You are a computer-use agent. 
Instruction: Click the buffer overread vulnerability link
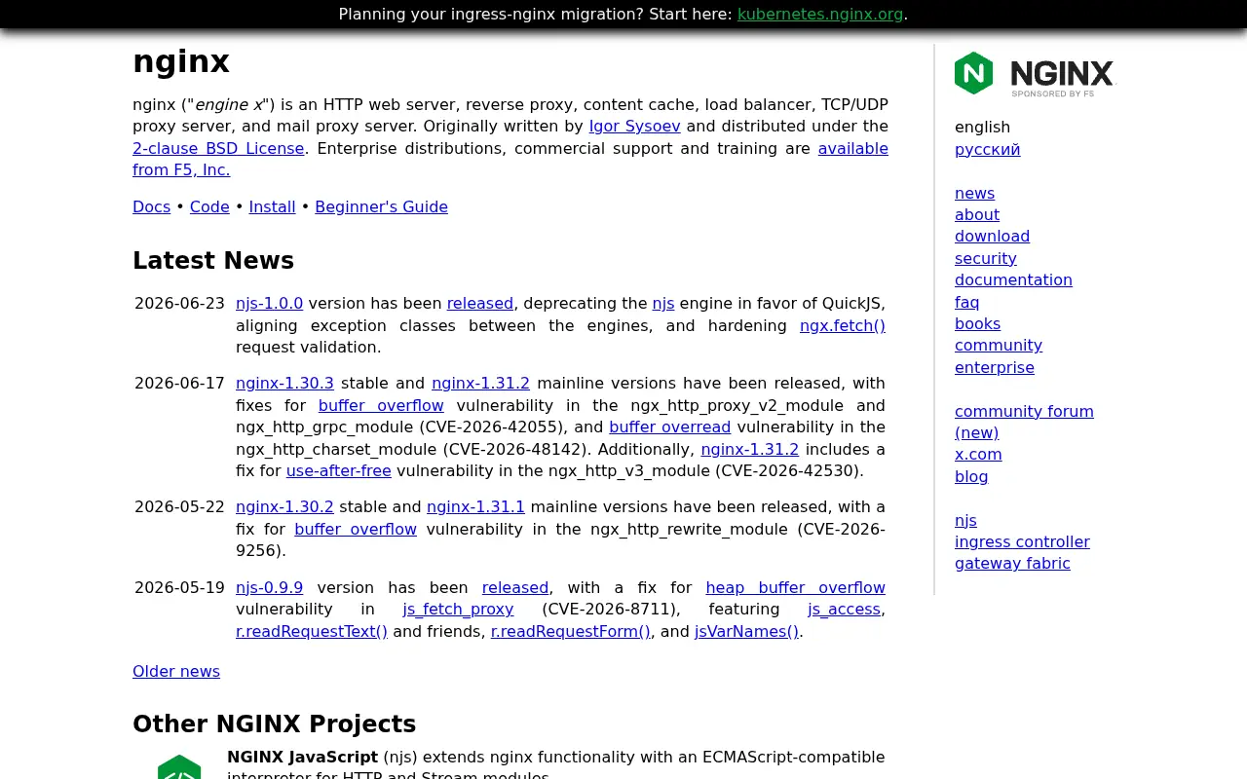tap(669, 427)
